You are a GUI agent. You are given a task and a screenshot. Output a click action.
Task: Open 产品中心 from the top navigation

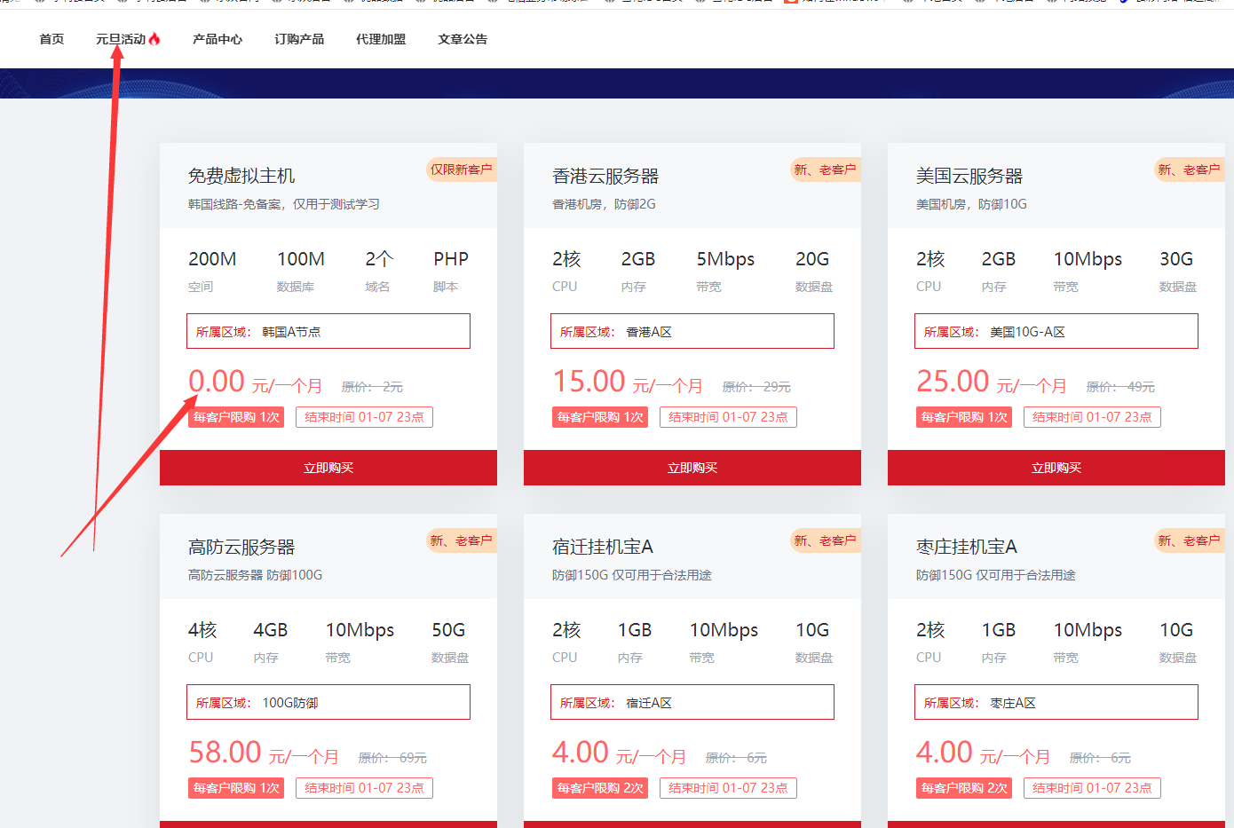[x=218, y=38]
